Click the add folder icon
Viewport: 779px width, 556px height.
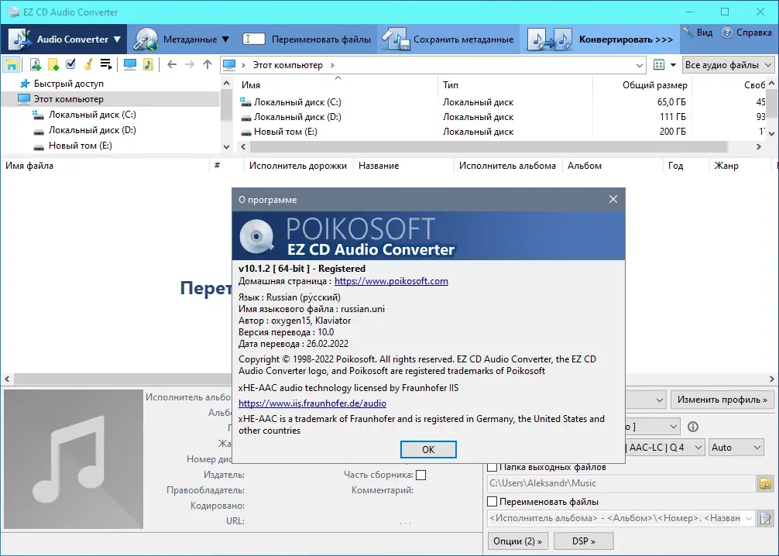click(x=53, y=64)
